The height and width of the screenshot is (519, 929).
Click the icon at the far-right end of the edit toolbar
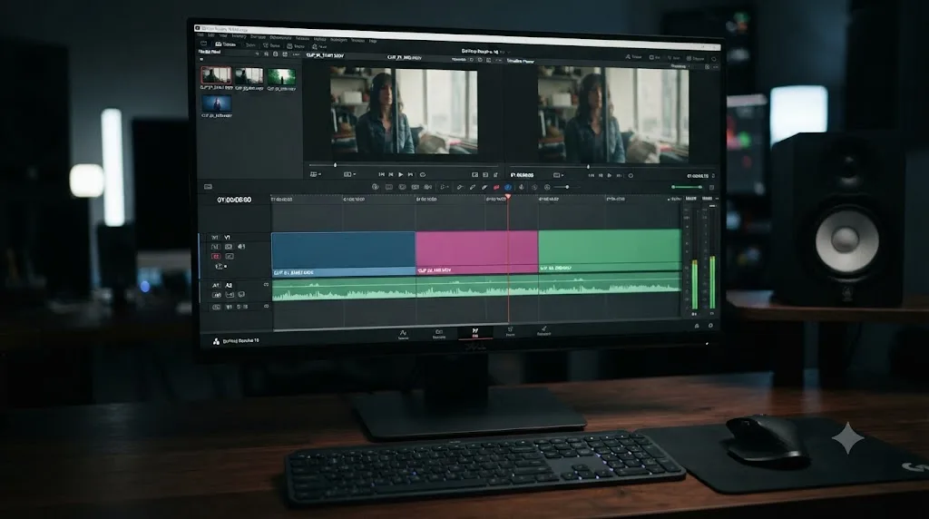click(711, 187)
